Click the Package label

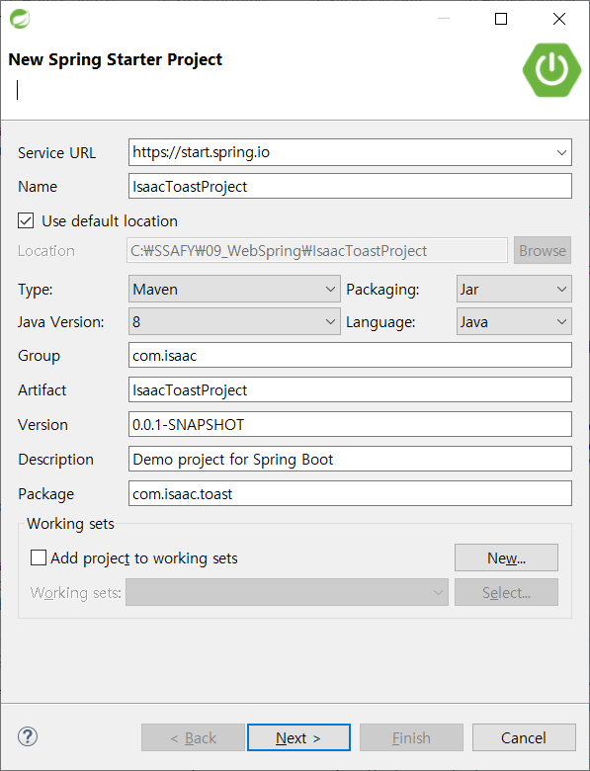pos(46,493)
